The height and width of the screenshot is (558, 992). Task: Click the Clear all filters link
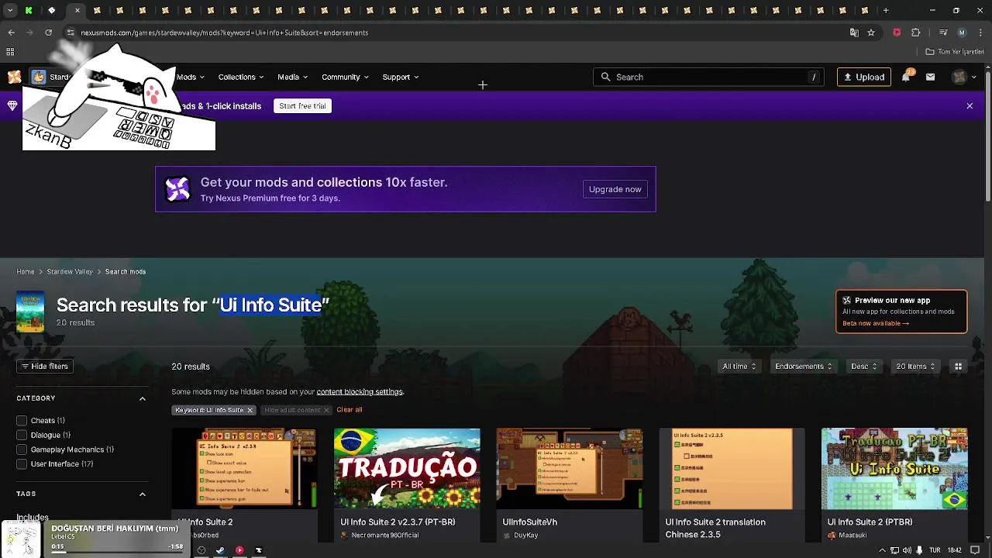click(349, 410)
